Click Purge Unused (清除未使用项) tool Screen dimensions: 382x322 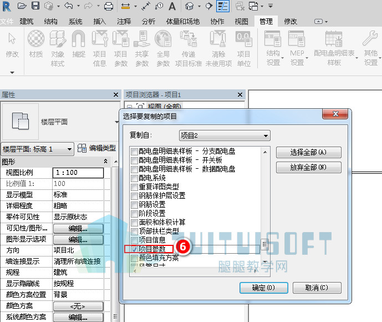[218, 48]
